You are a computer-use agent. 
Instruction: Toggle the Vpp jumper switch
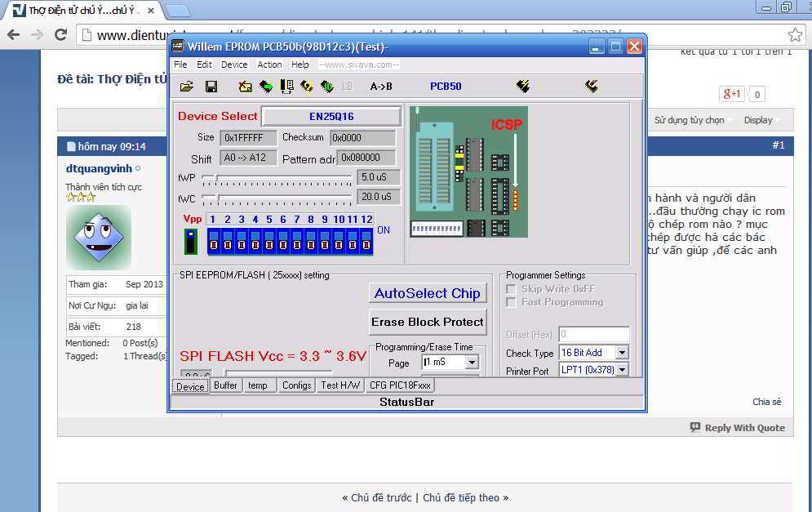(191, 242)
